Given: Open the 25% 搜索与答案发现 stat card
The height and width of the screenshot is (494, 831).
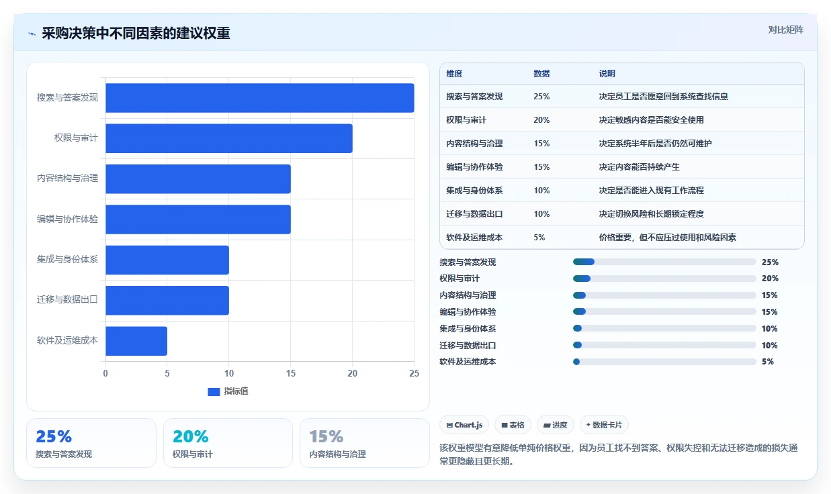Looking at the screenshot, I should pos(91,443).
